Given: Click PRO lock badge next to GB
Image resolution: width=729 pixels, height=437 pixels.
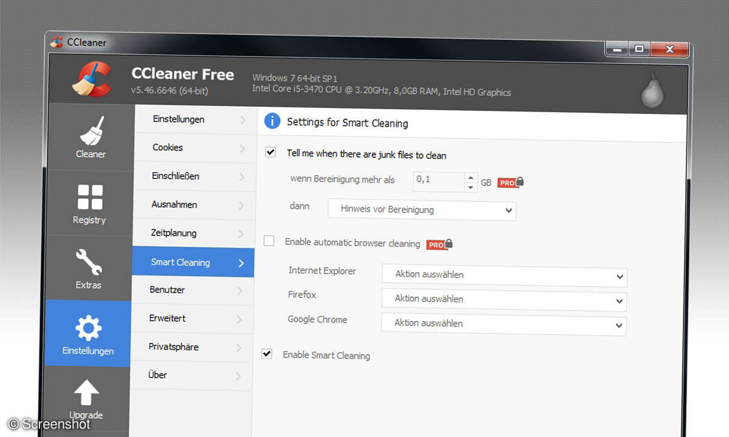Looking at the screenshot, I should [510, 182].
